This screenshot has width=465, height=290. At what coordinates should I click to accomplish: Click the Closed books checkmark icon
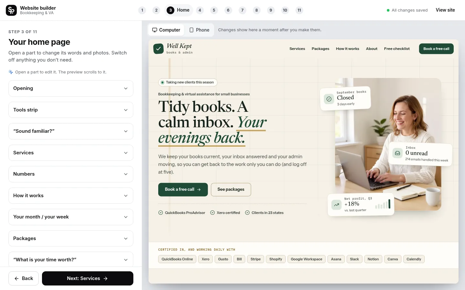[x=329, y=99]
